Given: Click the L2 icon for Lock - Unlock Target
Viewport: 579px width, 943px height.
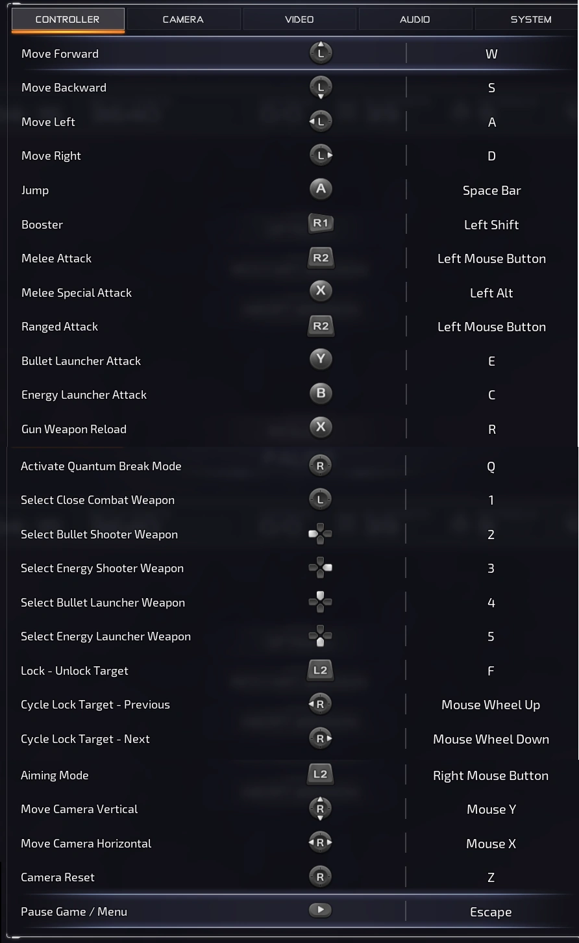Looking at the screenshot, I should [x=320, y=670].
